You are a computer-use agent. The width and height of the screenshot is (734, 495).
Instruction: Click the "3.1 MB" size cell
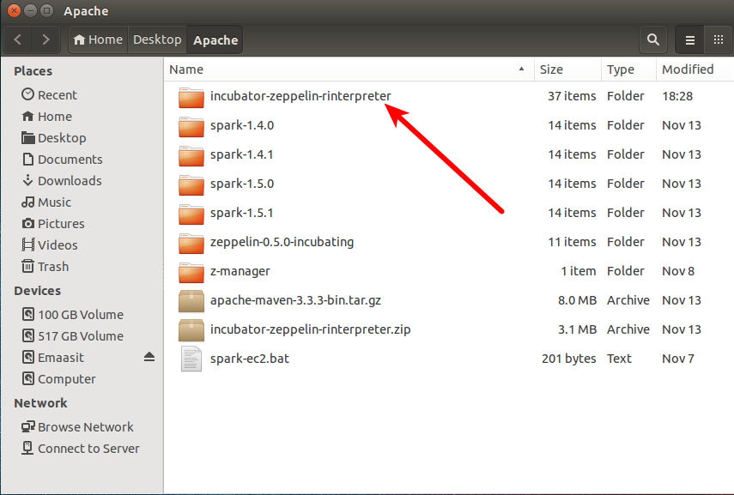[x=577, y=329]
